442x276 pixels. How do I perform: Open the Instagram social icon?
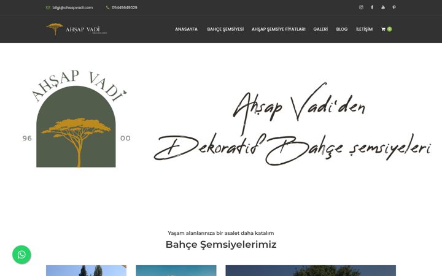361,7
